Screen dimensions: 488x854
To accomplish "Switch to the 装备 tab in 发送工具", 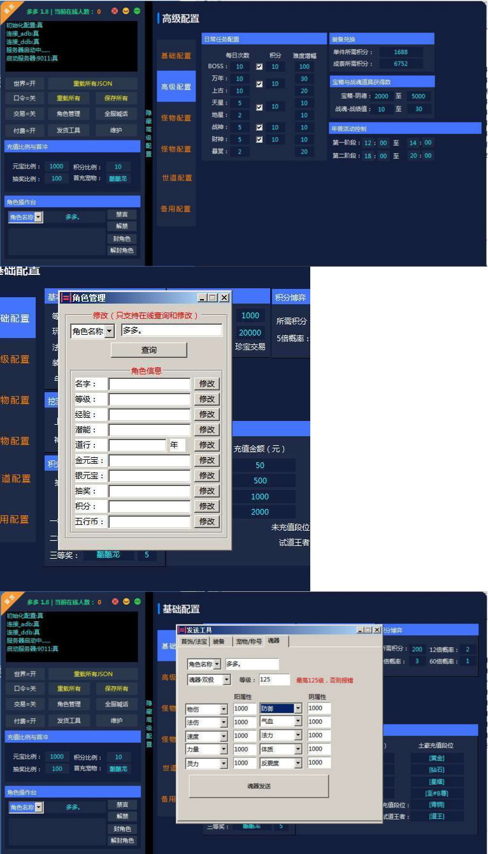I will pos(219,641).
